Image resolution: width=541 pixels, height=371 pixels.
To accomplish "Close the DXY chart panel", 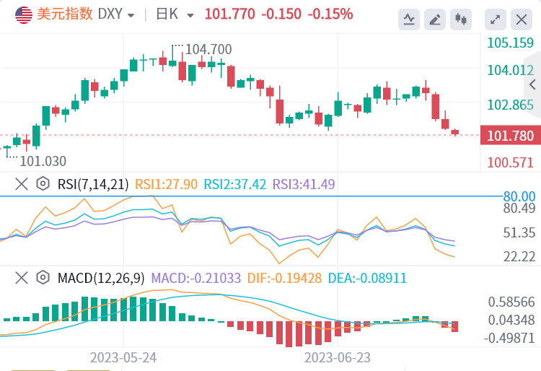I will [x=522, y=19].
